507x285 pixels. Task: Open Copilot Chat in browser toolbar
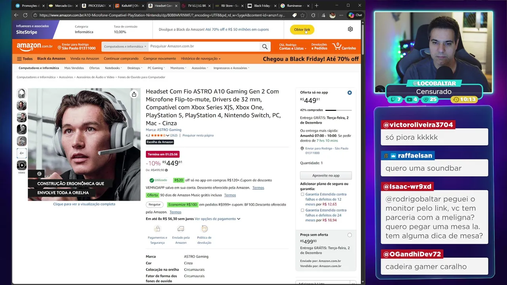click(355, 15)
